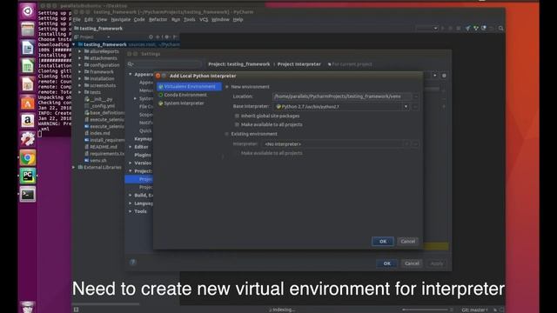557x313 pixels.
Task: Open Files manager in dock
Action: [28, 29]
